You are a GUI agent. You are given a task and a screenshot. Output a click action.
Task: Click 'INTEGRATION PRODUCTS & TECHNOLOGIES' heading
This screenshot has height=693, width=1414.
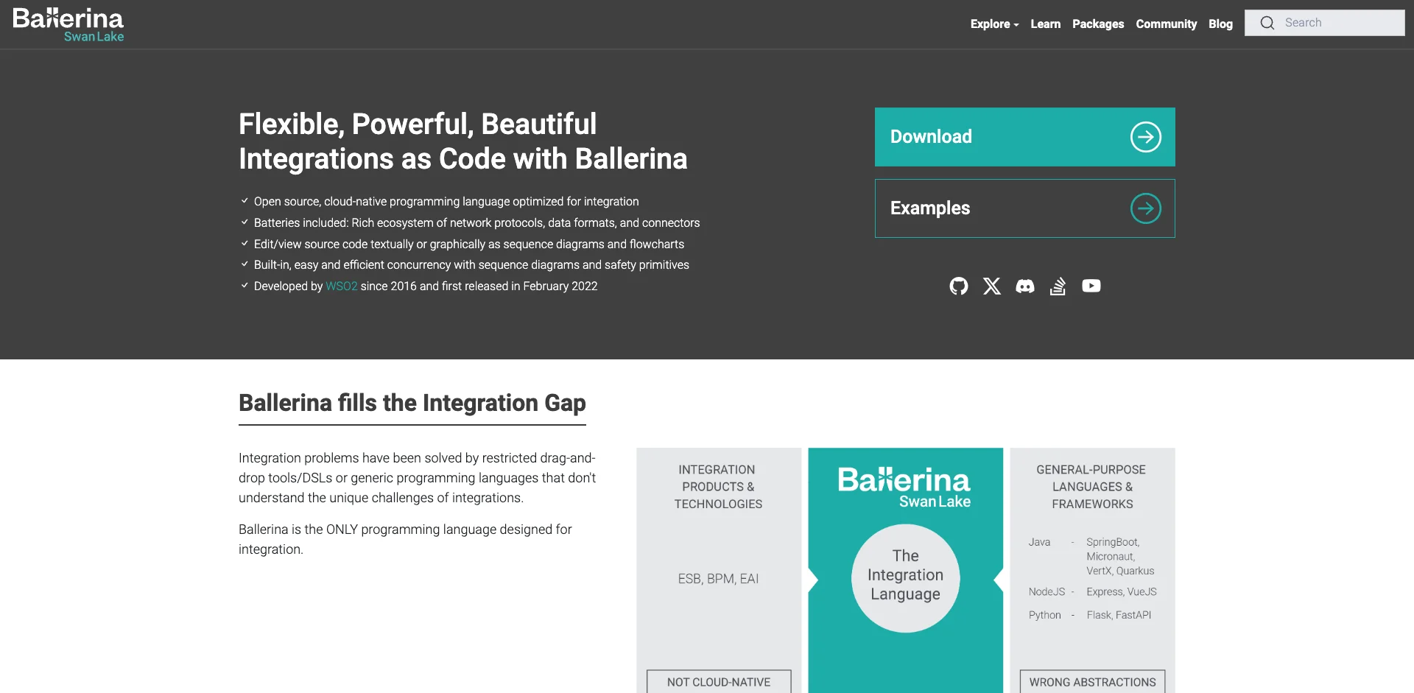click(x=718, y=487)
